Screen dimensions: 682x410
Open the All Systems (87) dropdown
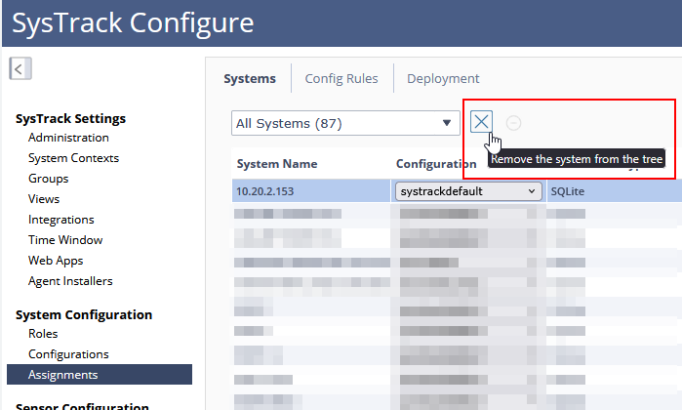(x=346, y=123)
